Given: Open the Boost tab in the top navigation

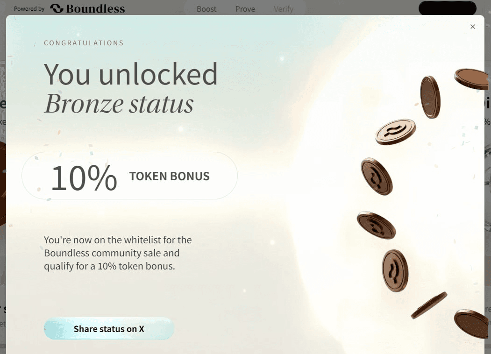Looking at the screenshot, I should click(x=206, y=9).
